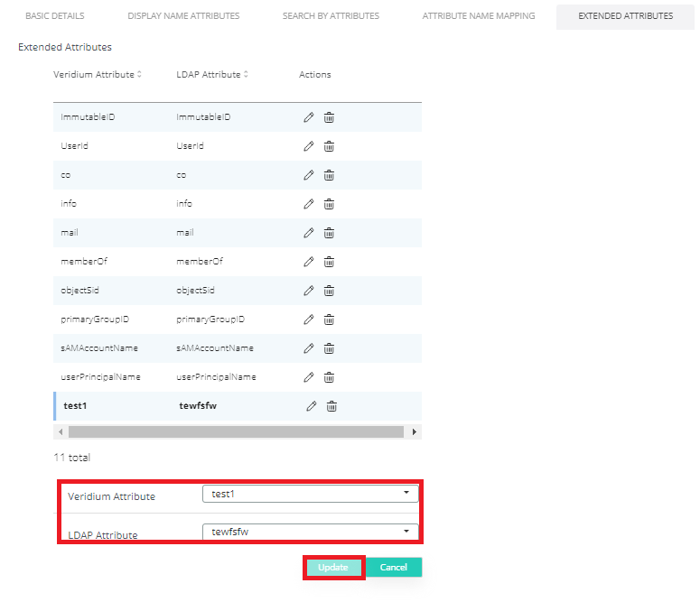This screenshot has height=602, width=700.
Task: Open the LDAP Attribute dropdown
Action: [310, 532]
